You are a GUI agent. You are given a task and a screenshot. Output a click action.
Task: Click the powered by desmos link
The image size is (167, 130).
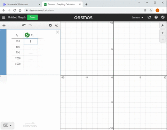tap(30, 125)
